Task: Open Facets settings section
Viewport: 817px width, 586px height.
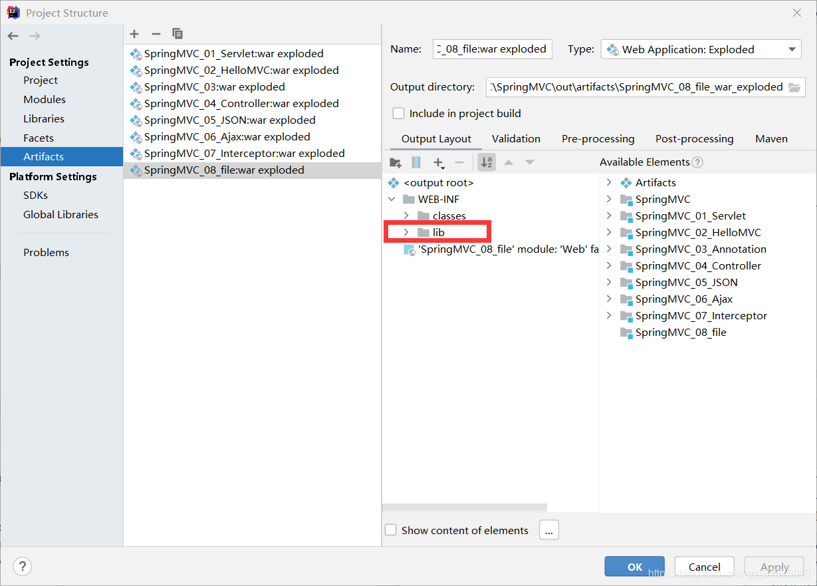Action: (x=39, y=138)
